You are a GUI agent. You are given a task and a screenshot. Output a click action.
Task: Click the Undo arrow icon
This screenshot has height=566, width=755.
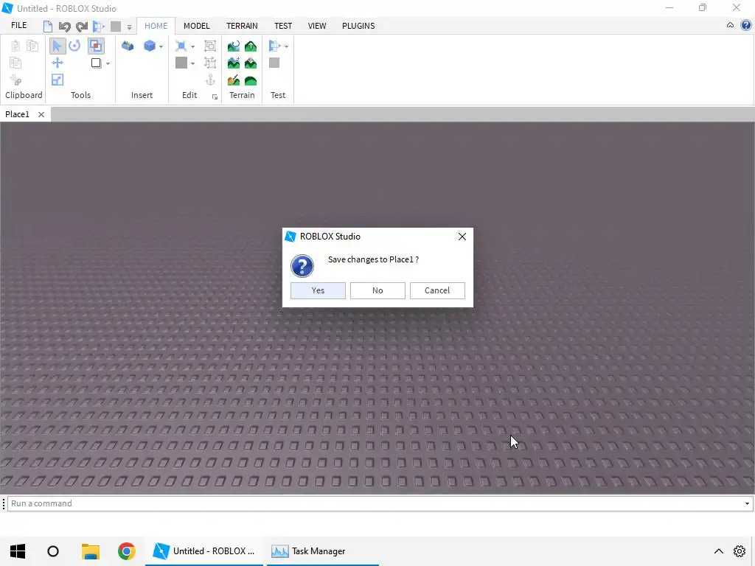[65, 27]
